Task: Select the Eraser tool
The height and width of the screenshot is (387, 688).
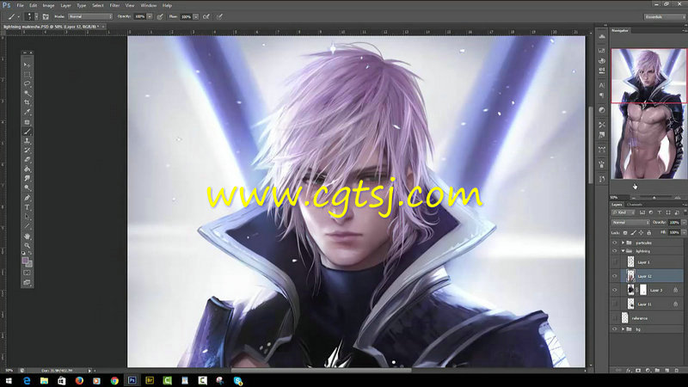Action: 28,160
